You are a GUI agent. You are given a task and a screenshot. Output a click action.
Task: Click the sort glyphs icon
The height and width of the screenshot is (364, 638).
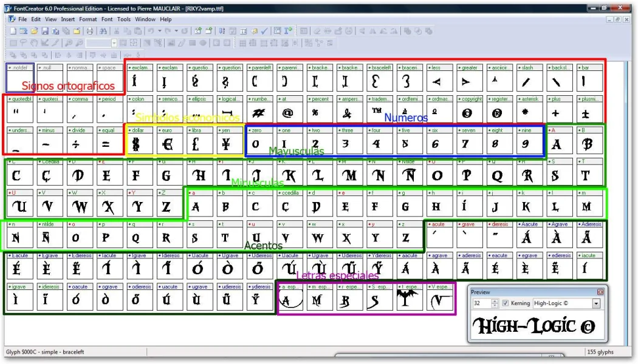(x=222, y=32)
